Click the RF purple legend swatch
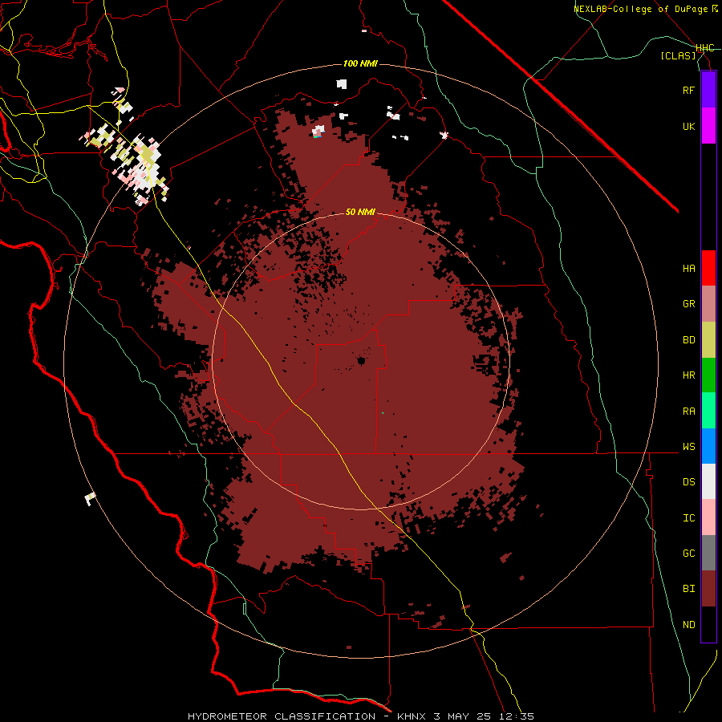Viewport: 722px width, 722px height. tap(708, 90)
